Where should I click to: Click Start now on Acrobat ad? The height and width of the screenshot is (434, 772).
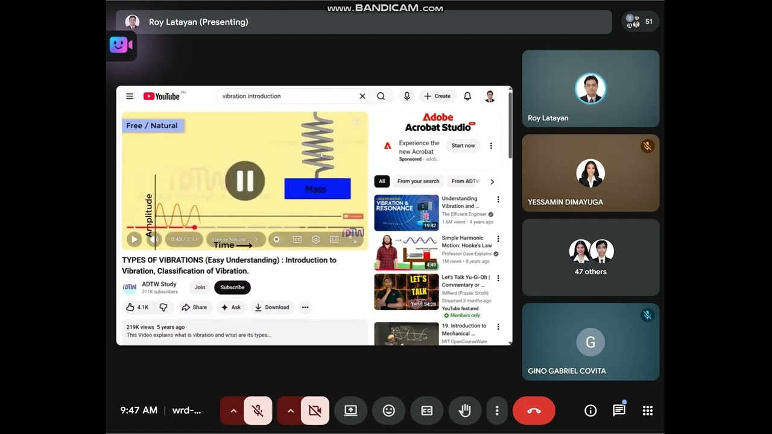click(x=463, y=146)
